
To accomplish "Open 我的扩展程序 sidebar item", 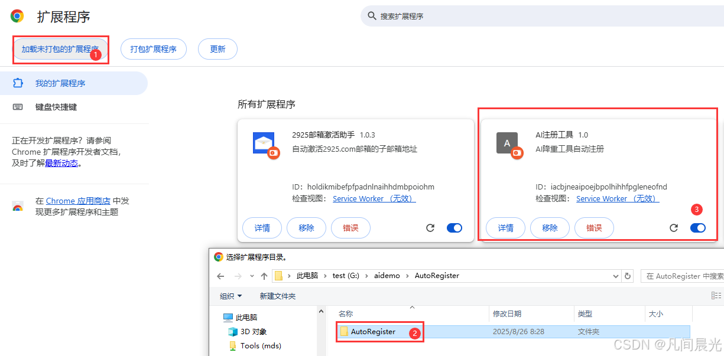I will tap(74, 83).
